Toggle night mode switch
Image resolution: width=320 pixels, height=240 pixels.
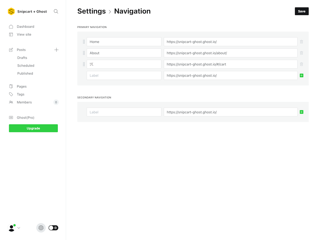pos(53,228)
